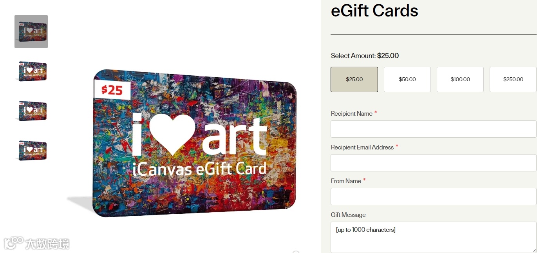This screenshot has width=537, height=253.
Task: Focus the From Name input field
Action: click(434, 197)
